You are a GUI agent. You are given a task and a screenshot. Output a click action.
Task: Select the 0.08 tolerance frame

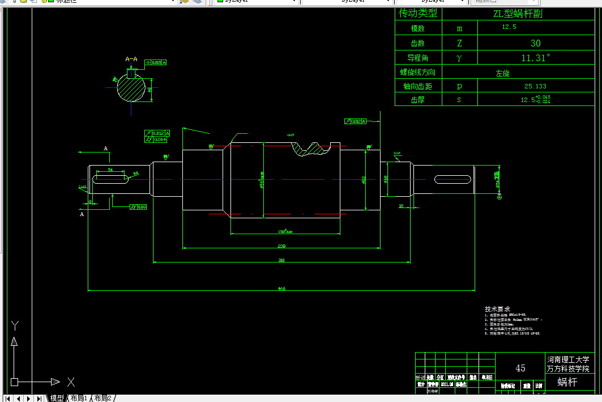click(x=138, y=207)
